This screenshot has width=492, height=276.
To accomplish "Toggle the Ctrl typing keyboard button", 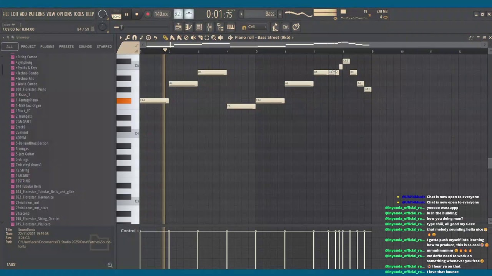I will 286,27.
